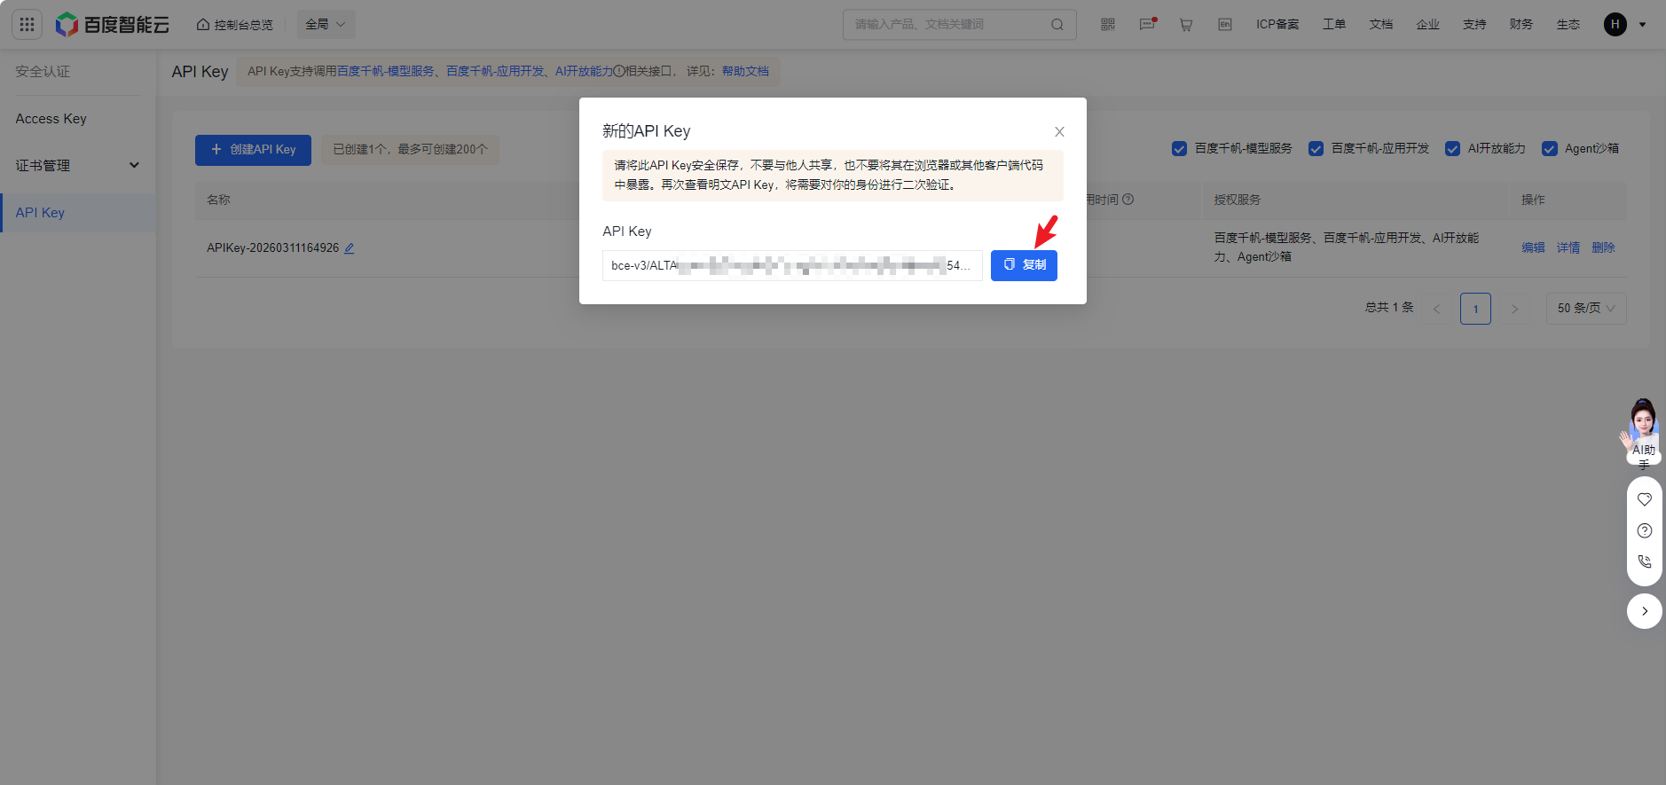Open 企业 in top navigation
The width and height of the screenshot is (1666, 785).
coord(1428,25)
